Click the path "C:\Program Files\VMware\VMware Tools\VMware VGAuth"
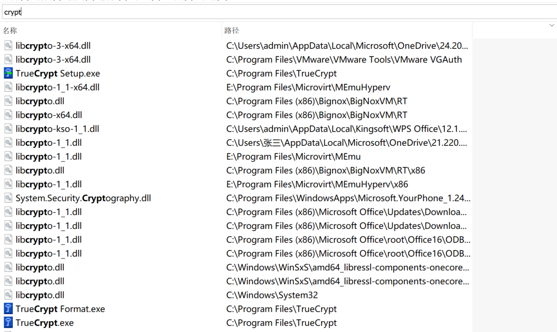This screenshot has height=332, width=557. (344, 60)
